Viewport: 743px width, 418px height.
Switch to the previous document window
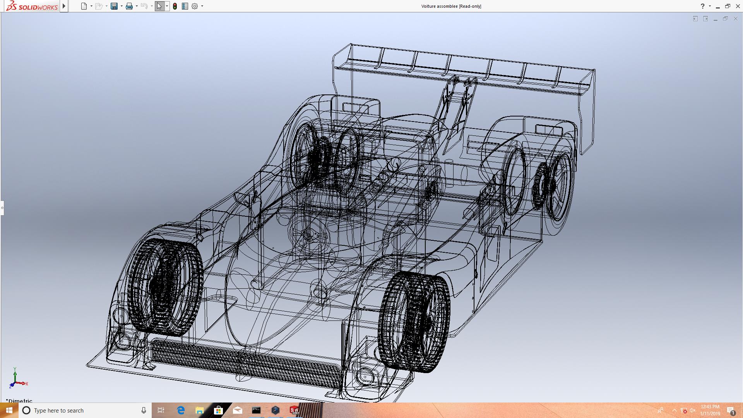coord(695,19)
